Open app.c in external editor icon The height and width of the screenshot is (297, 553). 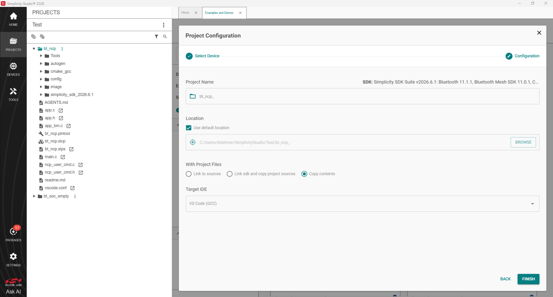tap(61, 110)
